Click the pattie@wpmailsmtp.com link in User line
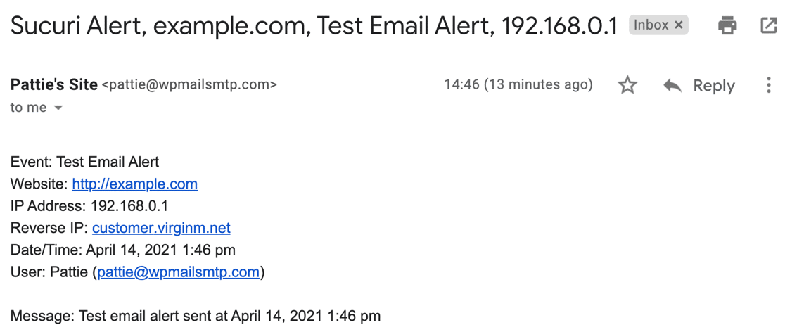 [179, 272]
